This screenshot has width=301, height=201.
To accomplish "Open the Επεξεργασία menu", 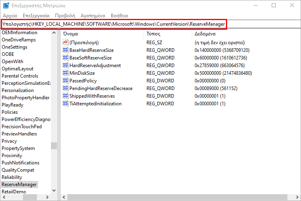I will coord(36,16).
